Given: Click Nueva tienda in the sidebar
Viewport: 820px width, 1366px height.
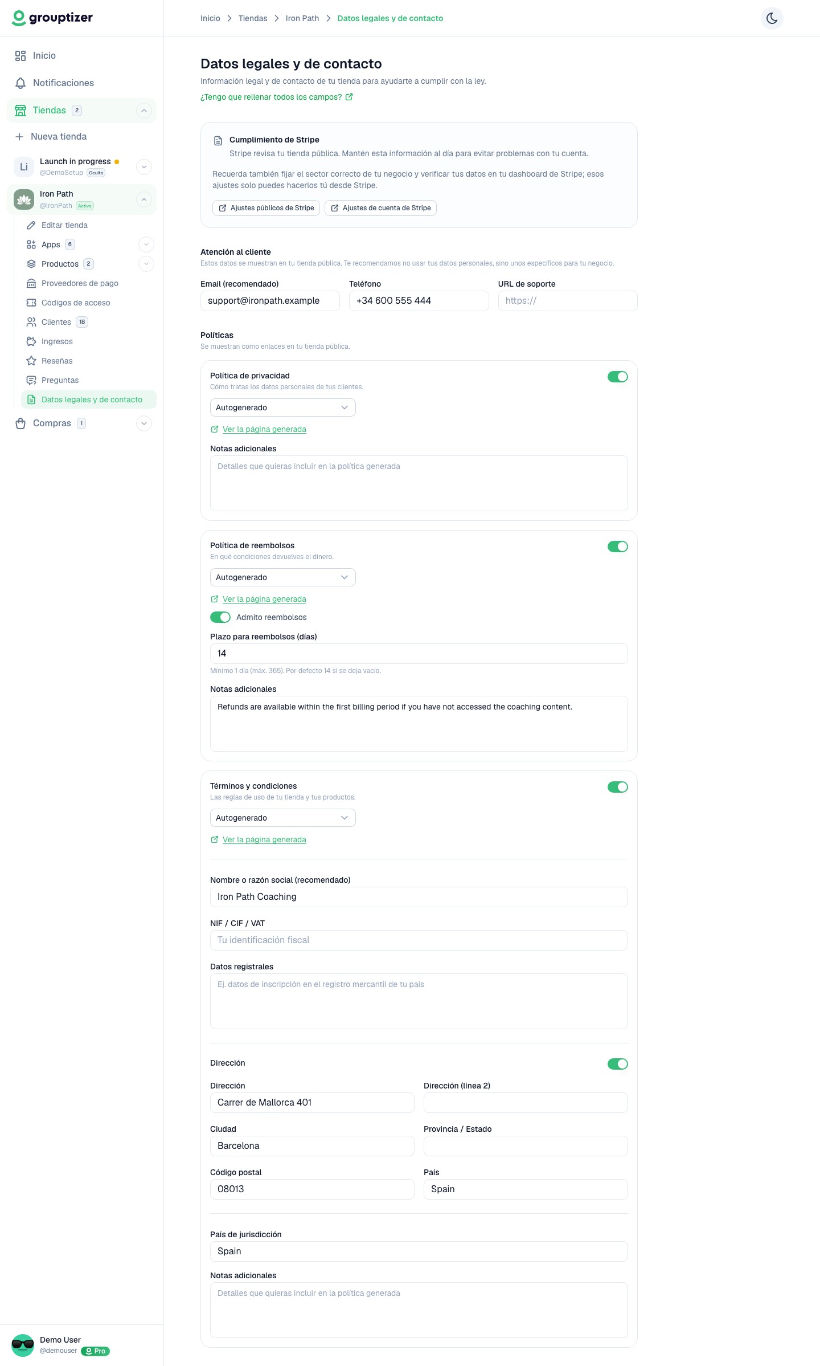Looking at the screenshot, I should pos(59,137).
